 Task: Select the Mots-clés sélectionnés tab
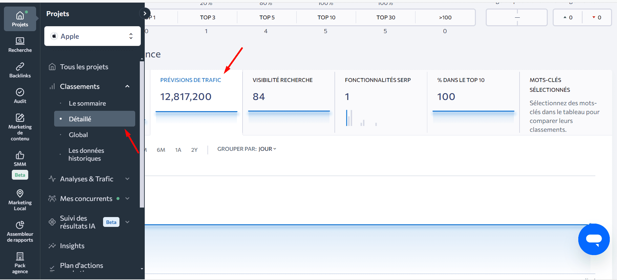click(x=566, y=102)
